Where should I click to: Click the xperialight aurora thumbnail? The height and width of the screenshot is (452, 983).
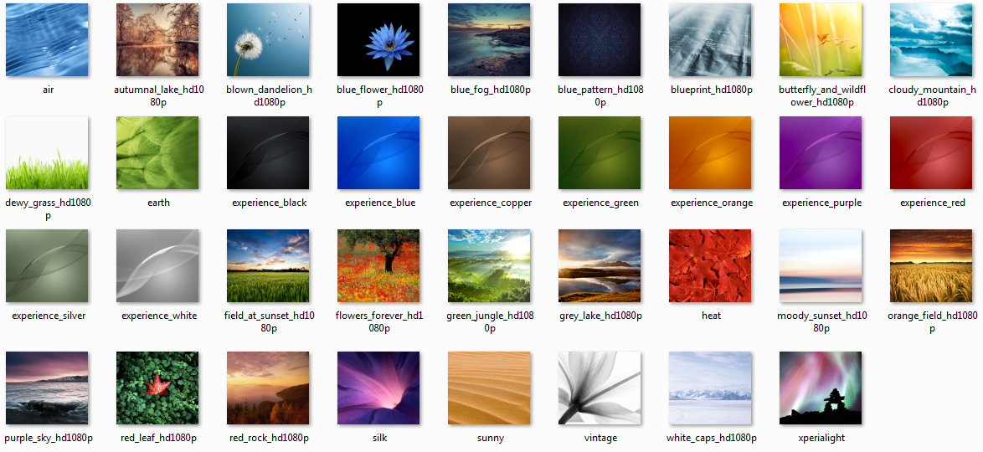pos(821,388)
